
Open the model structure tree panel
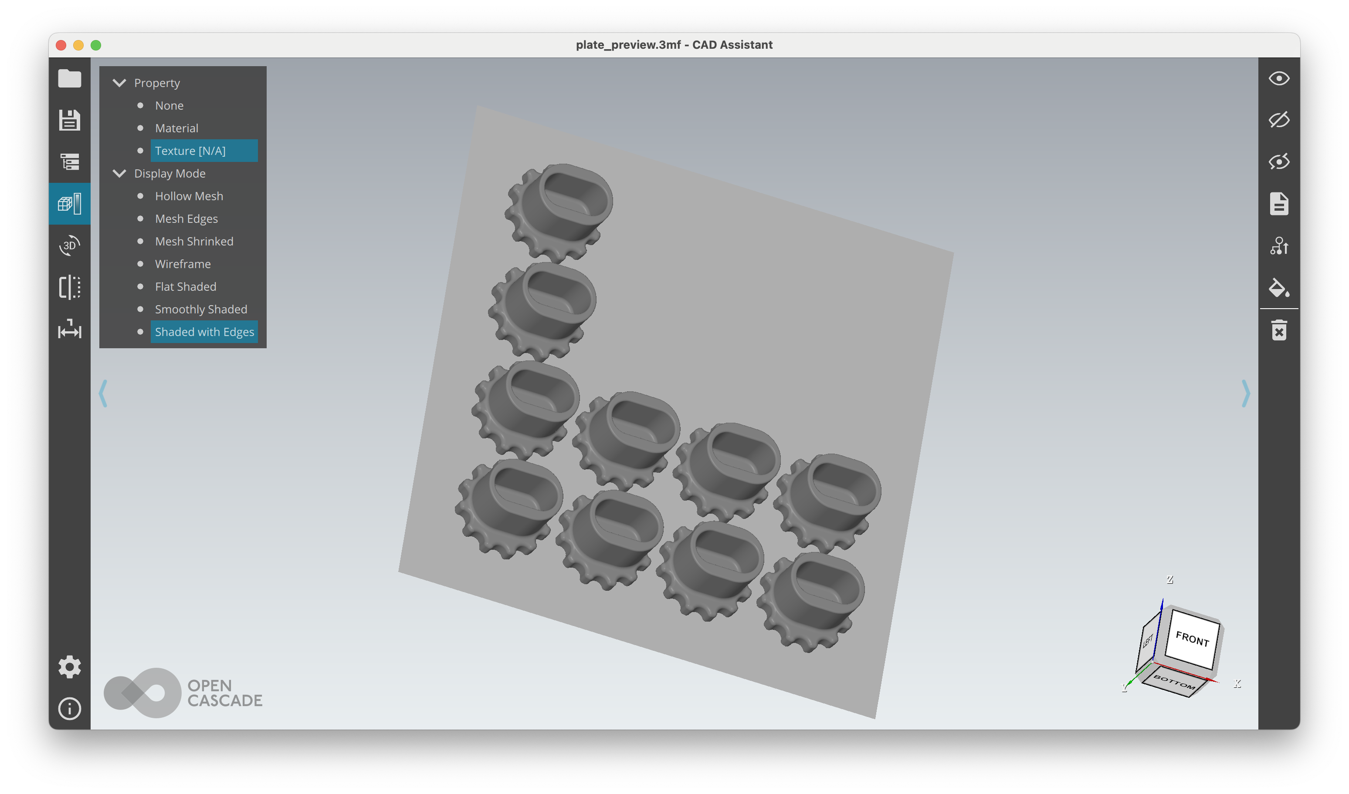[x=69, y=161]
